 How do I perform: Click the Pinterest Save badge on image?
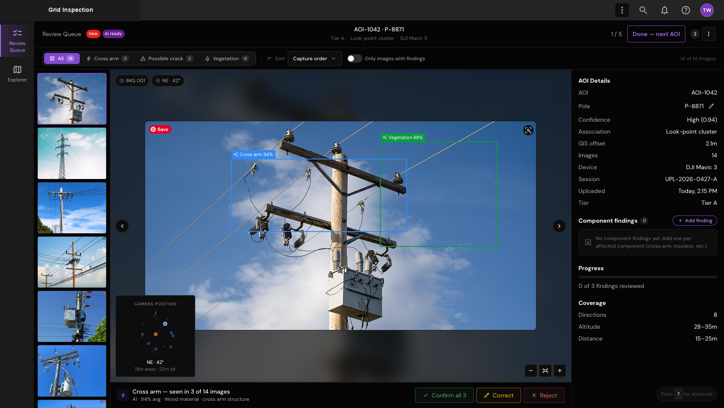(x=160, y=129)
